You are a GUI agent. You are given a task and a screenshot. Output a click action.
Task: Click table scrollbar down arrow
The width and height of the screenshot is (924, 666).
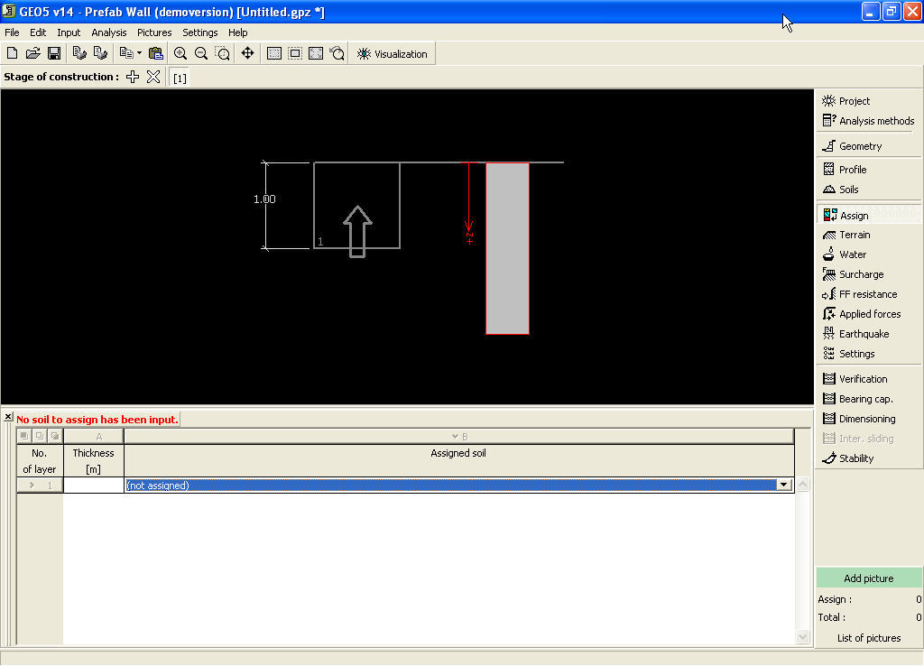point(802,636)
